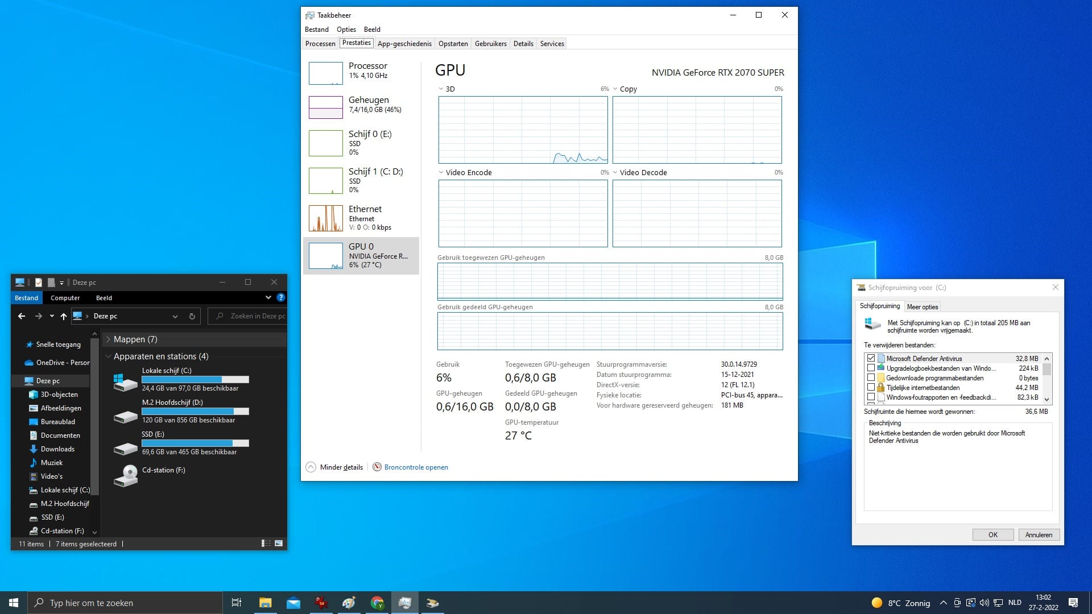Screen dimensions: 1092x614
Task: Open the volume control in system tray
Action: (x=985, y=603)
